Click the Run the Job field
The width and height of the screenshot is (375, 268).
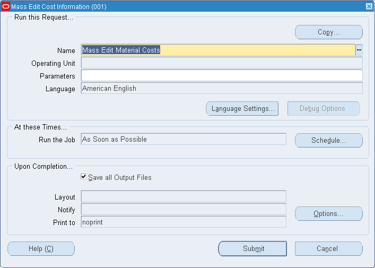coord(184,139)
